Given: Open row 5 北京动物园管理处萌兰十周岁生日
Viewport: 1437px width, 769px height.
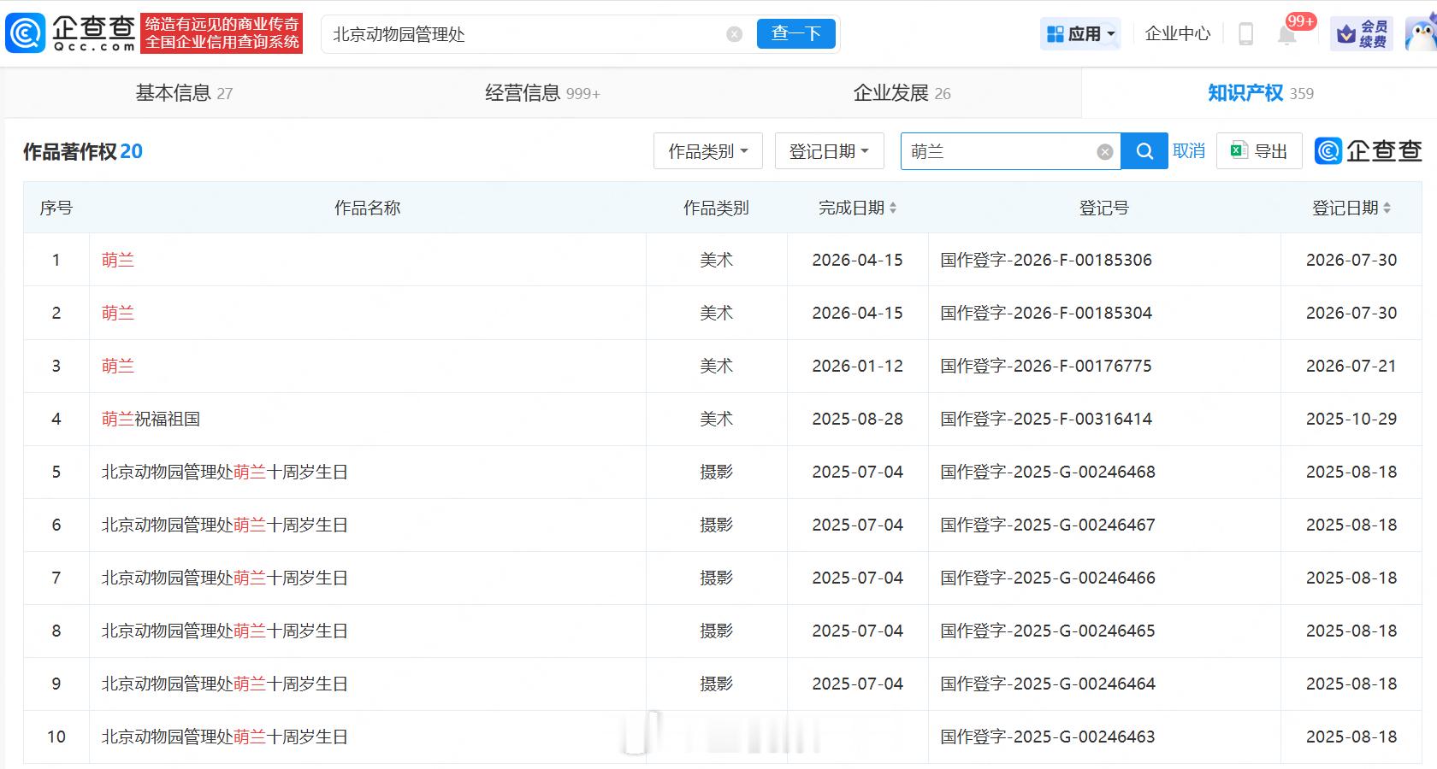Looking at the screenshot, I should click(x=224, y=472).
